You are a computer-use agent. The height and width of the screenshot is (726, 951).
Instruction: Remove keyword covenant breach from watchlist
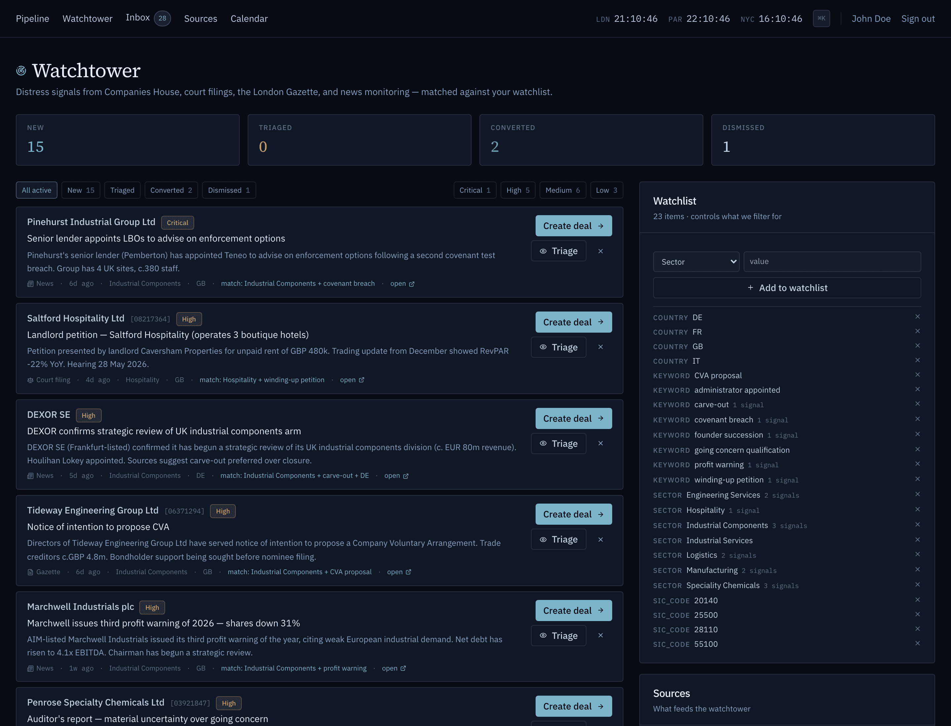917,419
